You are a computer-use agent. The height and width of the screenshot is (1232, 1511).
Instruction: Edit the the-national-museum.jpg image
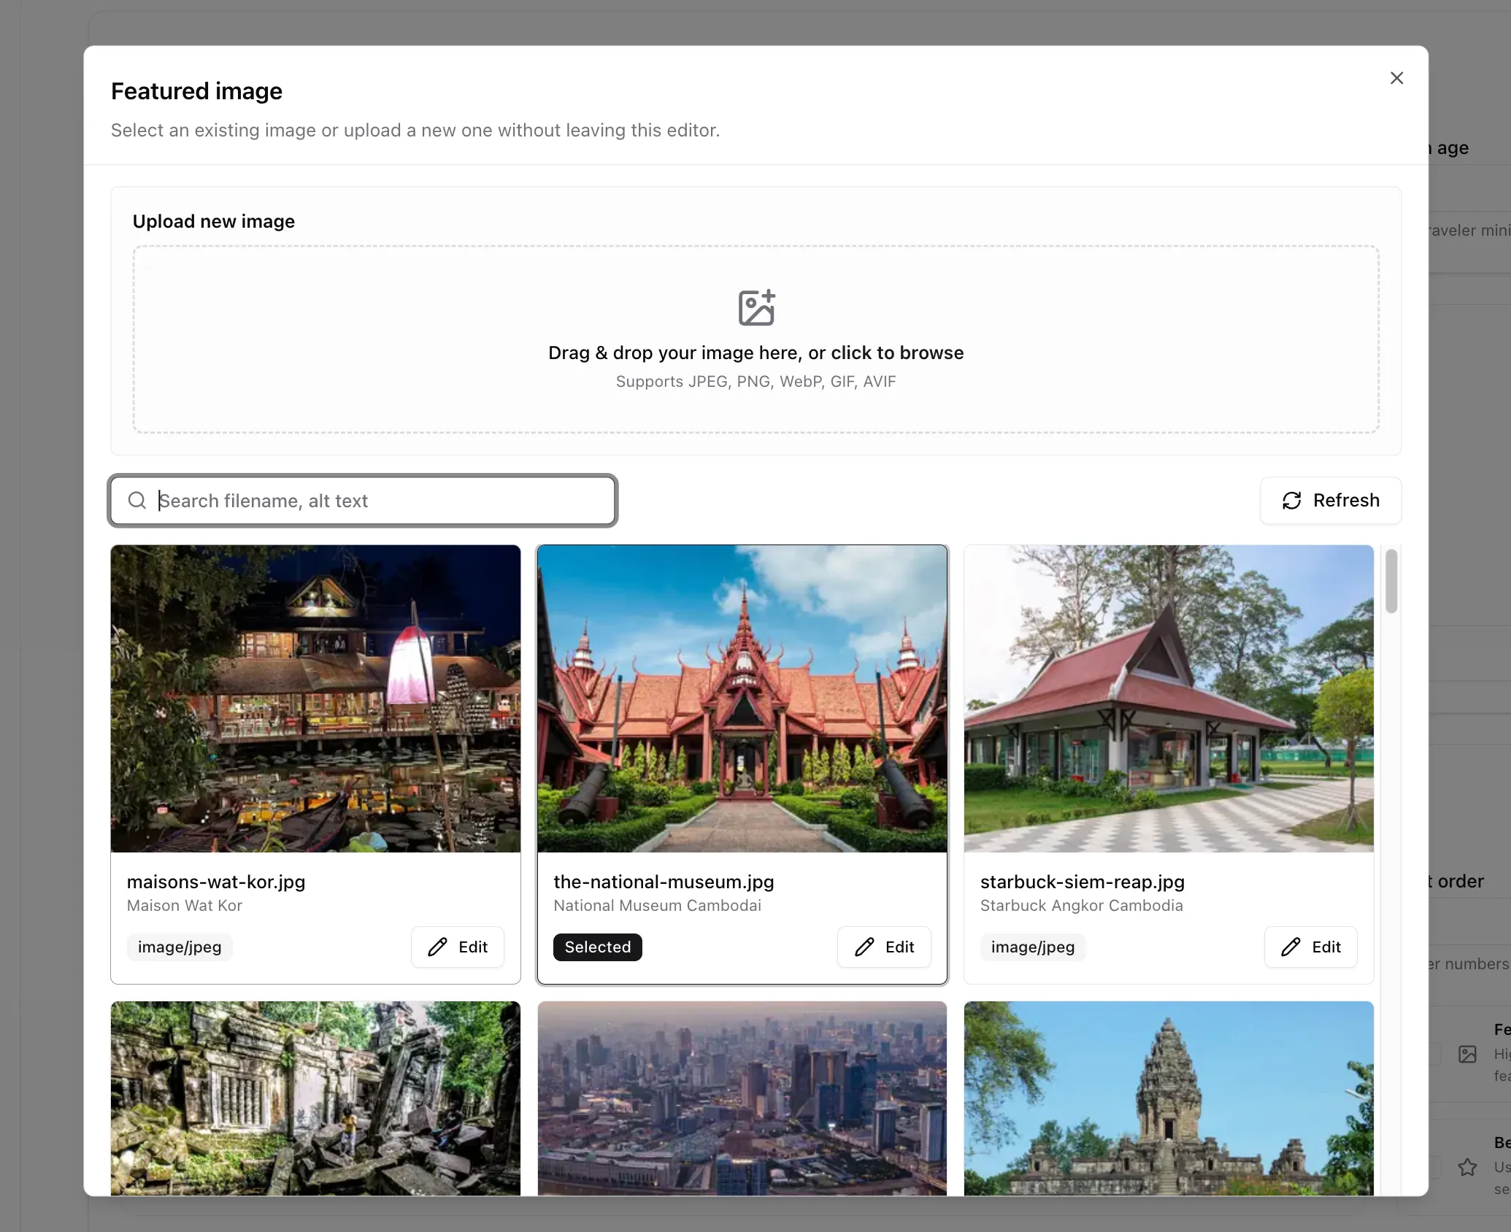click(x=884, y=947)
